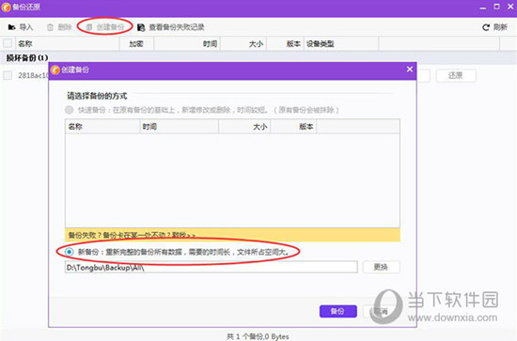The height and width of the screenshot is (341, 517).
Task: Click the 损坏备份 (1) group header
Action: pos(27,58)
